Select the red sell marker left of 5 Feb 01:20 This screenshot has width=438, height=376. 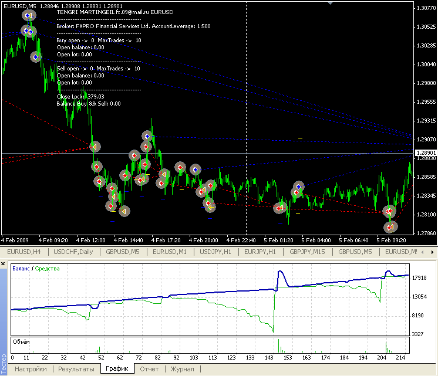pyautogui.click(x=279, y=208)
